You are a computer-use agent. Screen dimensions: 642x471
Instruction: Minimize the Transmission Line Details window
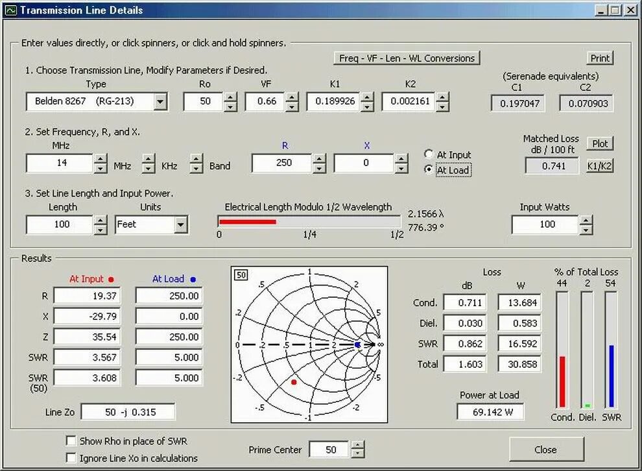coord(600,10)
